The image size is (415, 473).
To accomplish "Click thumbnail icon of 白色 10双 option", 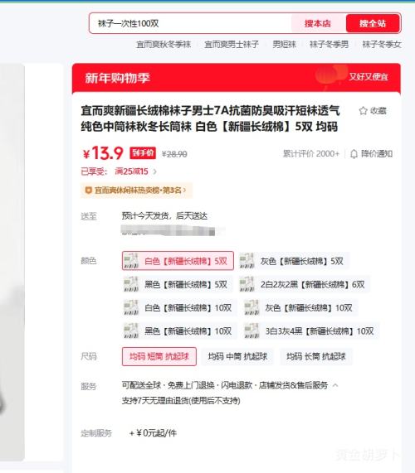I will 131,307.
